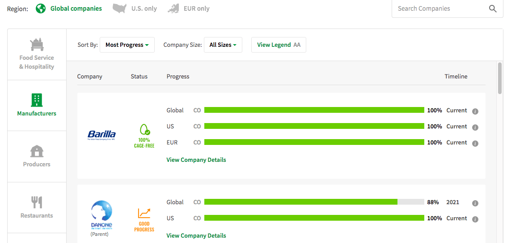Click Barilla's US progress bar
The width and height of the screenshot is (507, 243).
(314, 126)
